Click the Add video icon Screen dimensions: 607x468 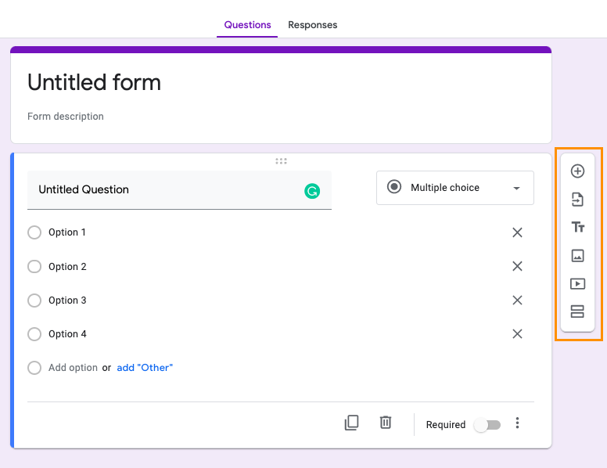click(577, 283)
